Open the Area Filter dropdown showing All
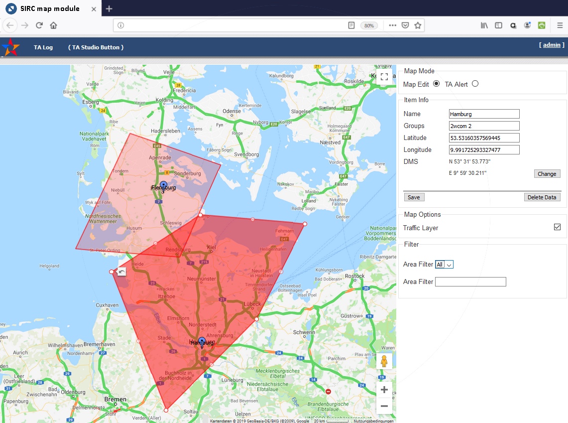Viewport: 568px width, 423px height. [445, 264]
